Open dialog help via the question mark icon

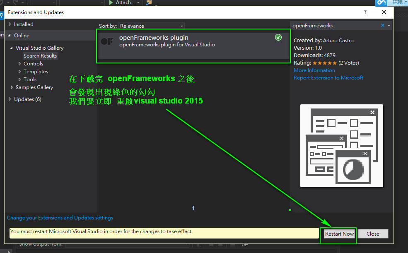click(365, 12)
